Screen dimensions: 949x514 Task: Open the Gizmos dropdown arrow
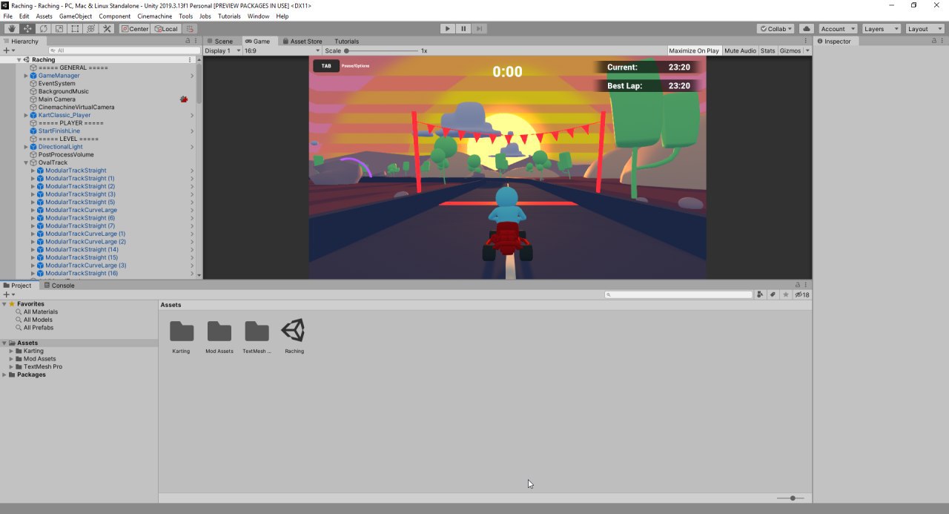coord(807,50)
